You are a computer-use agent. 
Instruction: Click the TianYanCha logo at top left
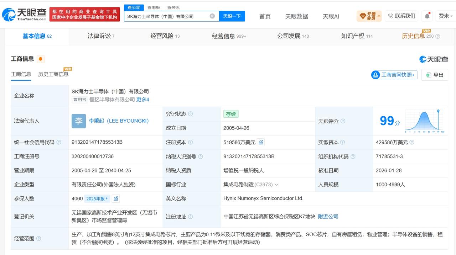[x=24, y=15]
